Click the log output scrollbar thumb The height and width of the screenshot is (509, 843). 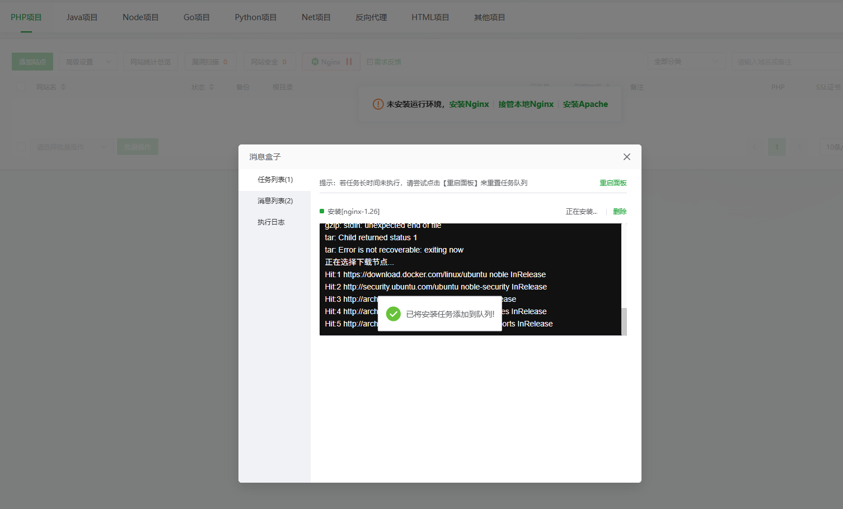[624, 321]
